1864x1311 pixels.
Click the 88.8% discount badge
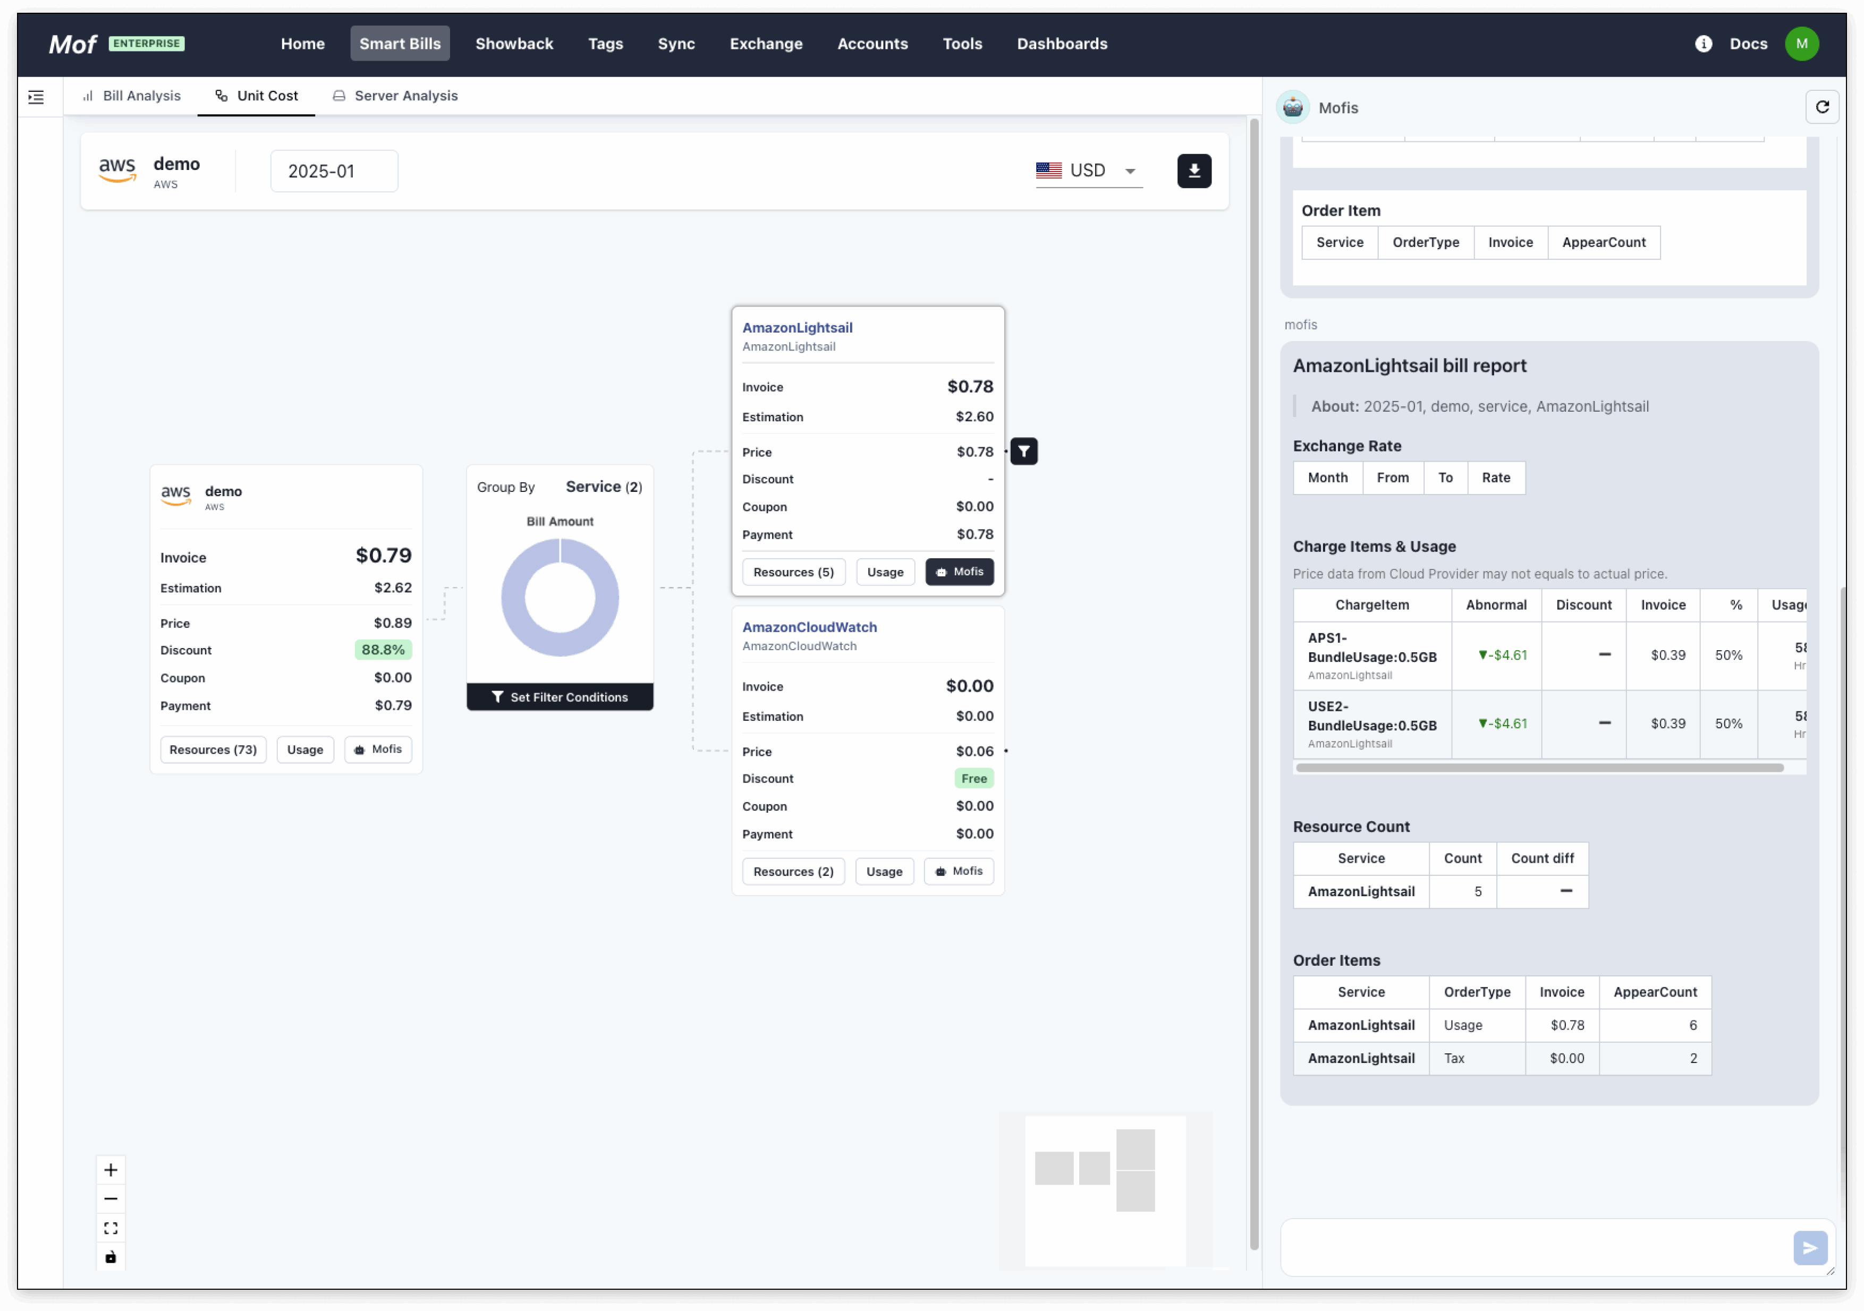383,650
